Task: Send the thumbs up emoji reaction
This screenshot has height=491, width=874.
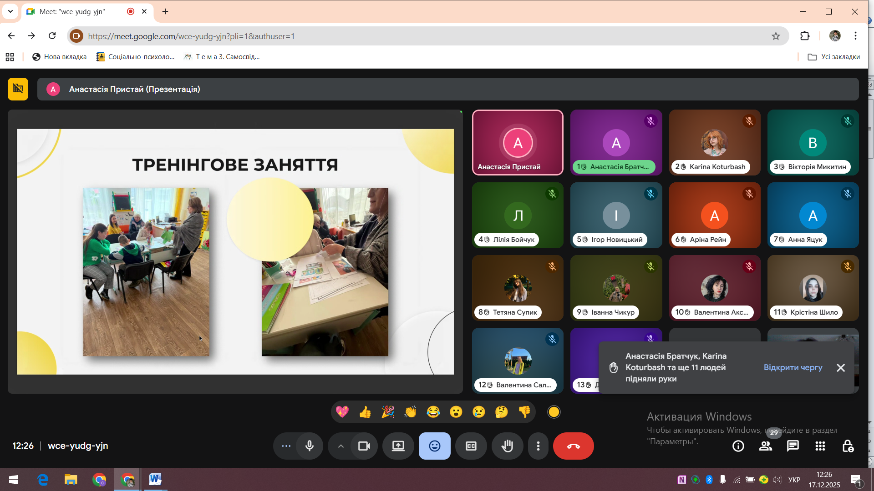Action: click(x=365, y=412)
